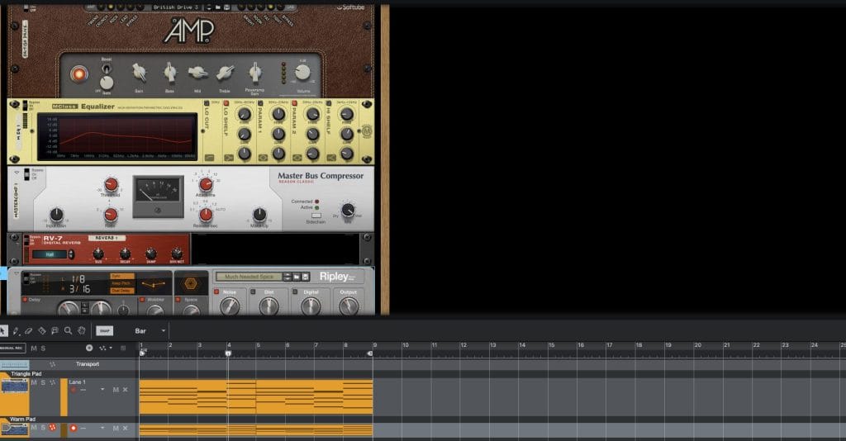
Task: Open the RV-7 Hall algorithm selector
Action: pyautogui.click(x=51, y=254)
